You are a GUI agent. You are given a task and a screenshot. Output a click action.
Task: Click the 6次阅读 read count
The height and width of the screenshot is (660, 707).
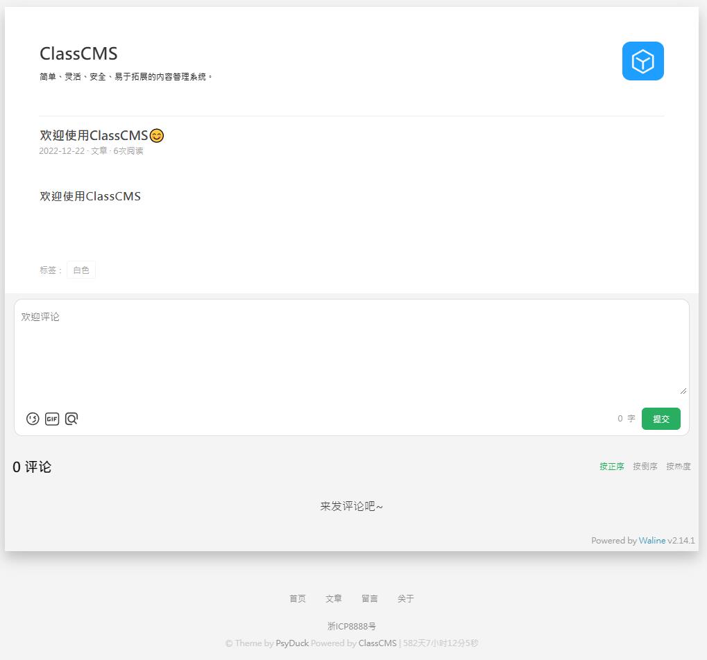(128, 151)
